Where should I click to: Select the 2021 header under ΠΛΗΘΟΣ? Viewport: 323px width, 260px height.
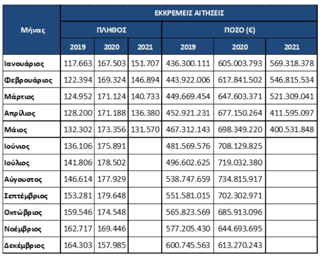coord(145,47)
